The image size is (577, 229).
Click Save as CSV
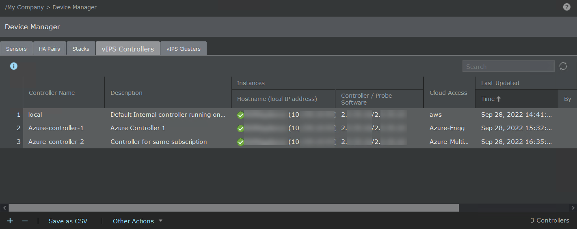tap(68, 221)
